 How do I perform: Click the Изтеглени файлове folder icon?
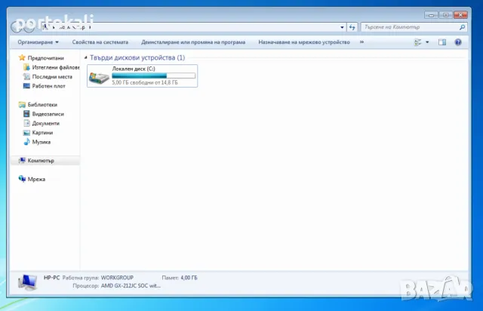(x=27, y=67)
